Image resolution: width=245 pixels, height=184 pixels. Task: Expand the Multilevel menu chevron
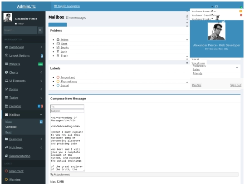click(x=41, y=147)
